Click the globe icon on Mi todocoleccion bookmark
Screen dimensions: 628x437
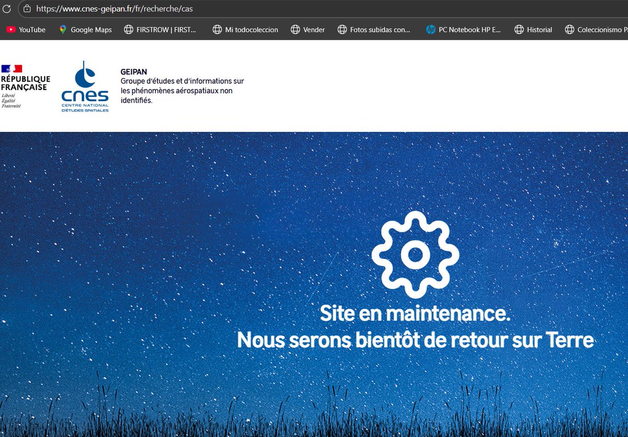pos(217,30)
